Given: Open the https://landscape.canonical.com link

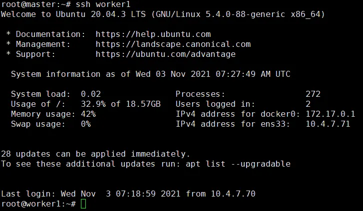Looking at the screenshot, I should pos(173,44).
